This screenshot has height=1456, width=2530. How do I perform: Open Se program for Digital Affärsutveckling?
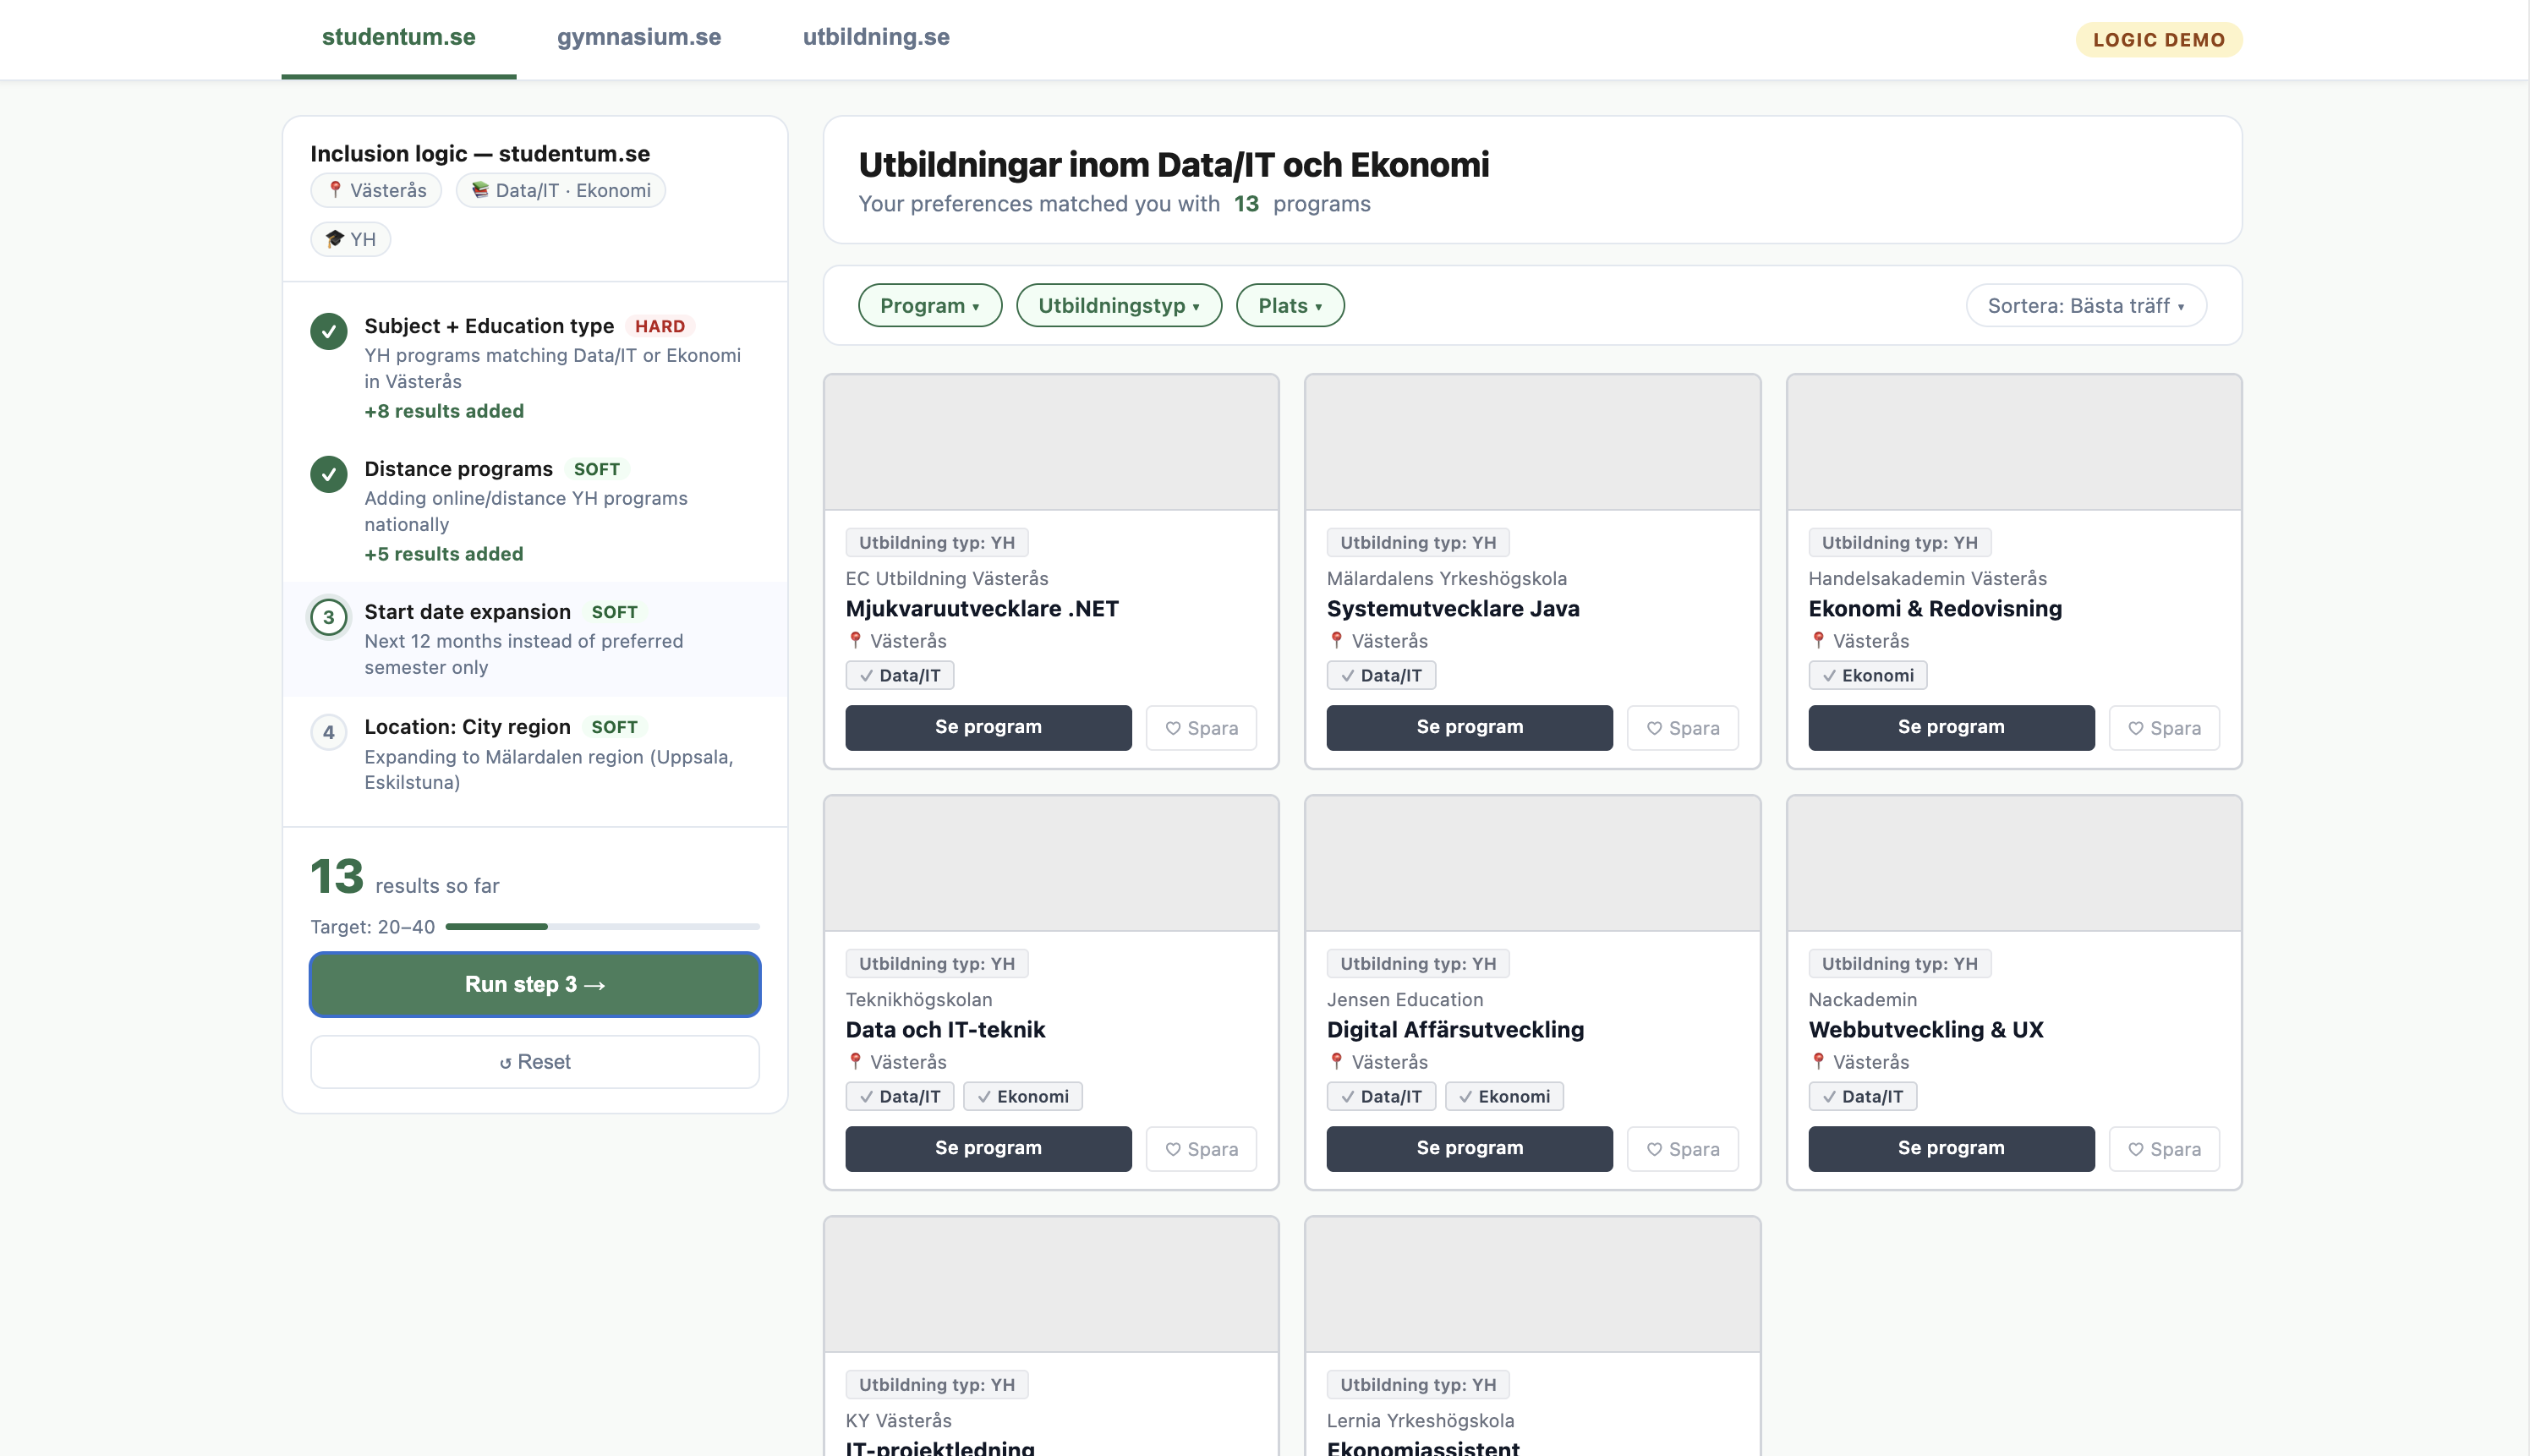(x=1470, y=1148)
